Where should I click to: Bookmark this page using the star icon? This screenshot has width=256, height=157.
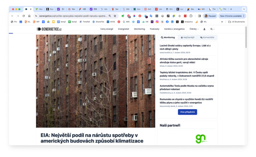click(x=115, y=16)
